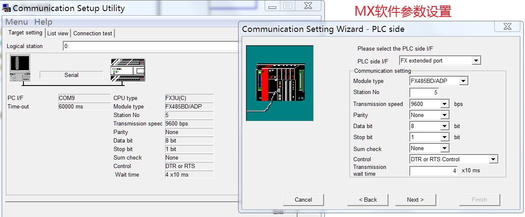Open the Transmission speed dropdown
Image resolution: width=525 pixels, height=217 pixels.
pos(445,104)
